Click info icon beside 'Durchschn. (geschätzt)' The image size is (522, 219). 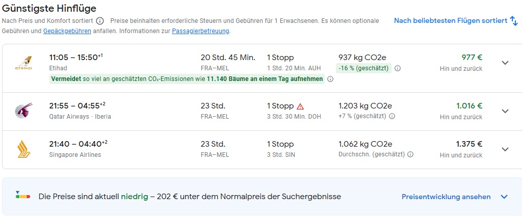410,155
